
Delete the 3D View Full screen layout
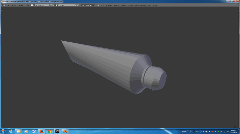tap(53, 5)
